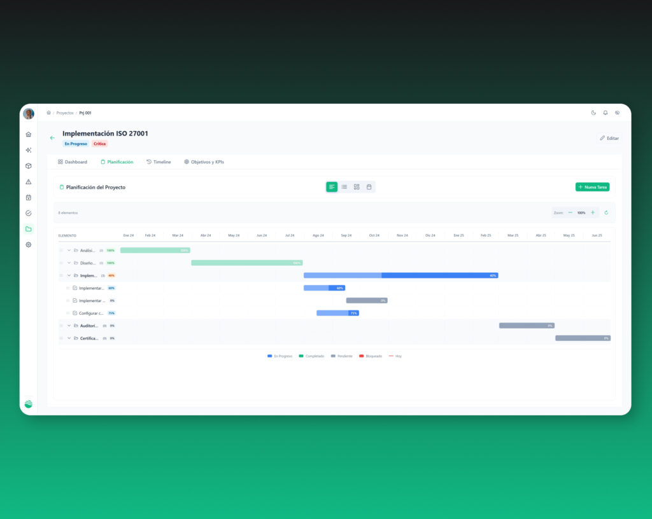Switch to the Timeline tab
The image size is (652, 519).
click(159, 162)
